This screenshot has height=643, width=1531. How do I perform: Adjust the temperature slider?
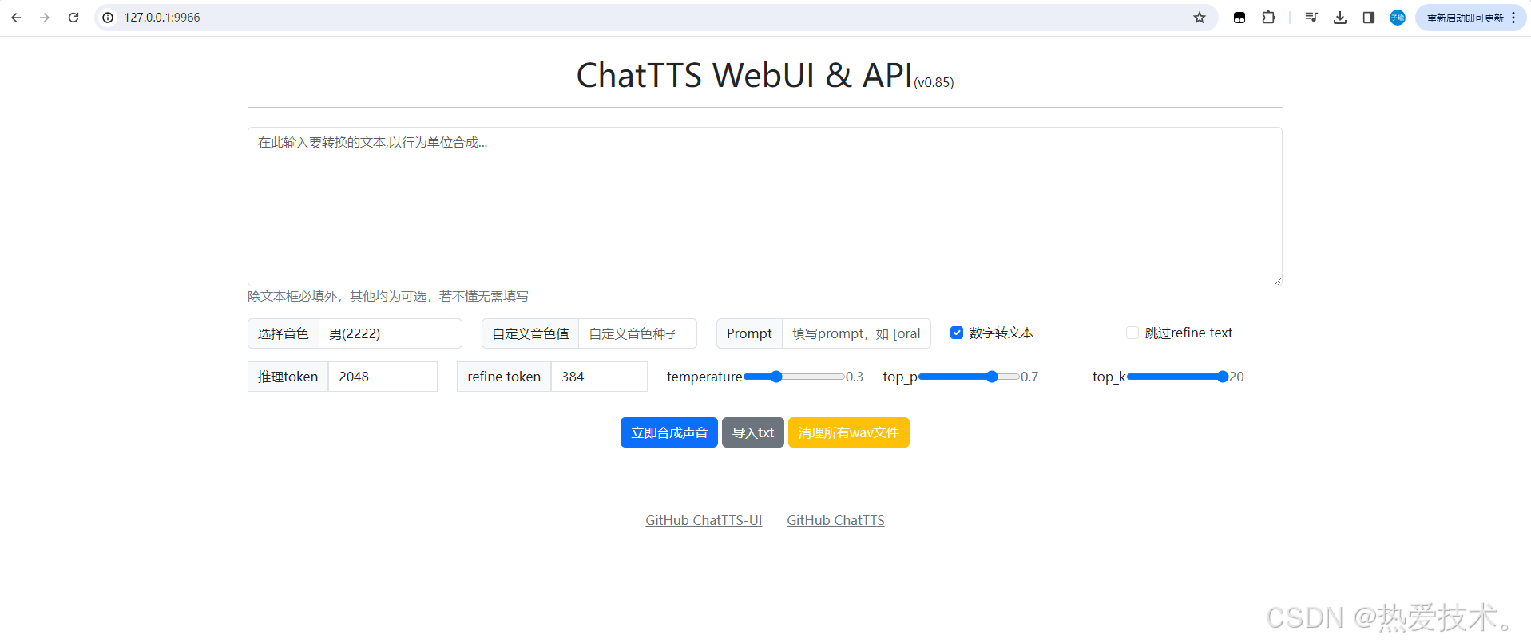click(x=794, y=377)
